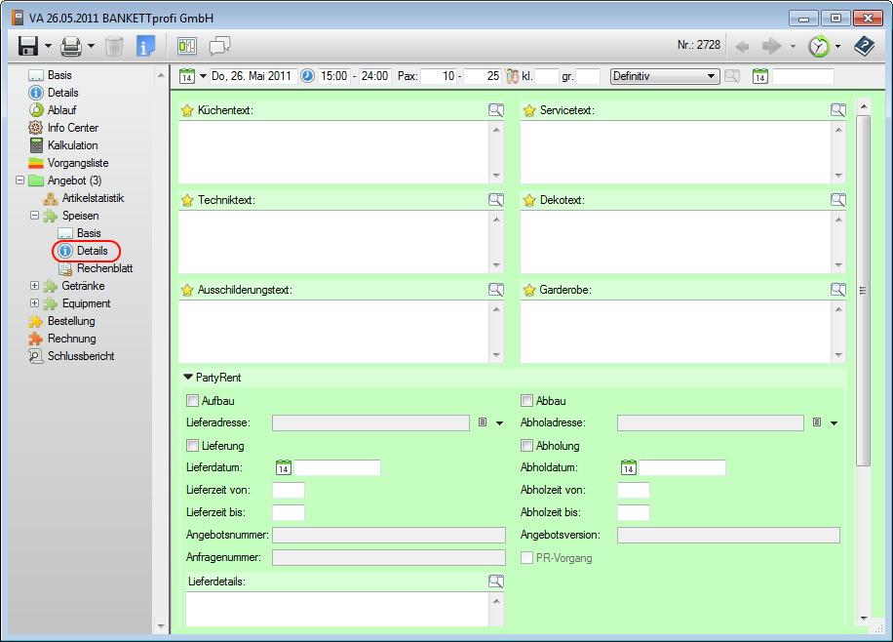Screen dimensions: 893x642
Task: Click the Bestellung navigation entry
Action: click(x=71, y=321)
